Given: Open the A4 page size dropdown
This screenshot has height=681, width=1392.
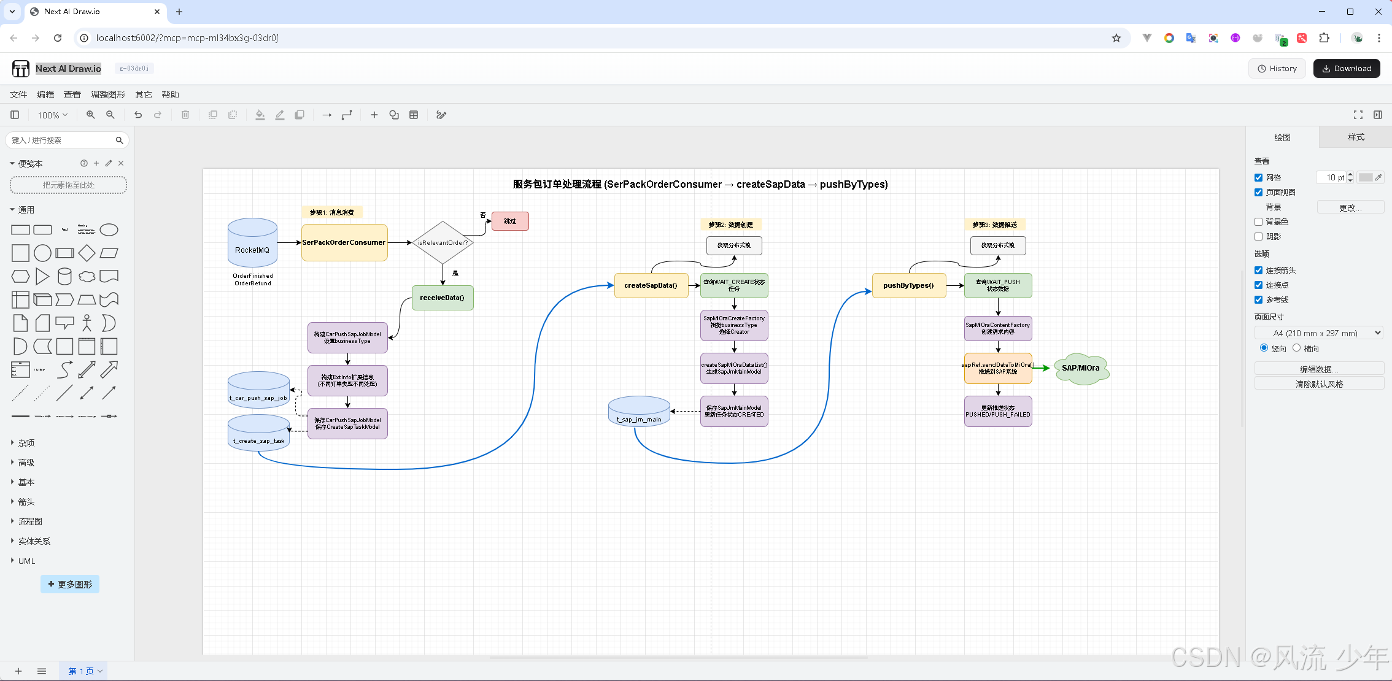Looking at the screenshot, I should point(1319,333).
